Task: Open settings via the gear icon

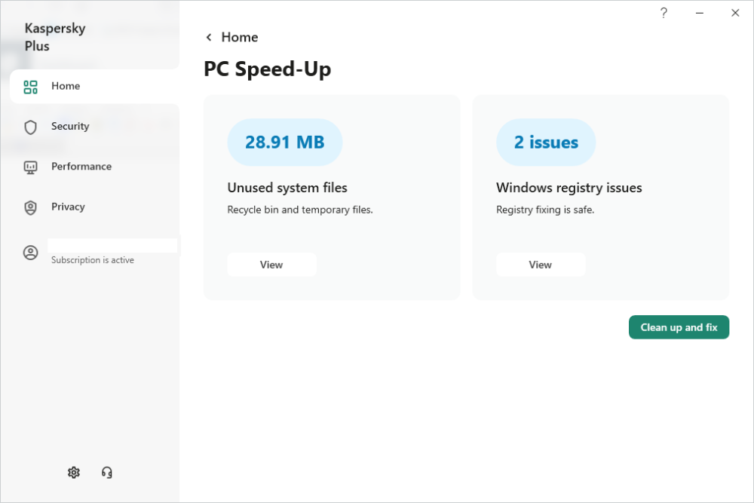Action: [x=73, y=472]
